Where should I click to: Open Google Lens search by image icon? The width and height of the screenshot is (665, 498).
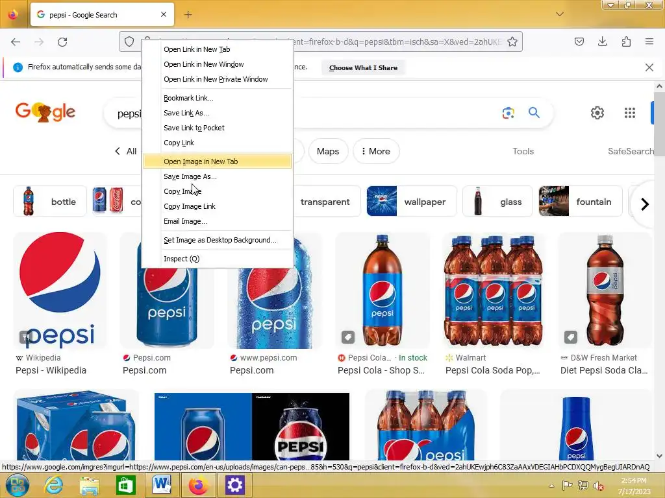pos(508,113)
